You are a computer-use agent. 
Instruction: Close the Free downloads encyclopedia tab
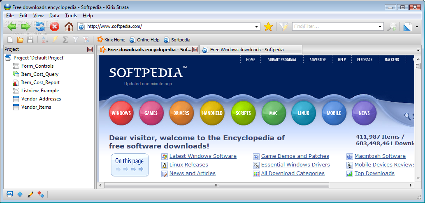tap(195, 50)
